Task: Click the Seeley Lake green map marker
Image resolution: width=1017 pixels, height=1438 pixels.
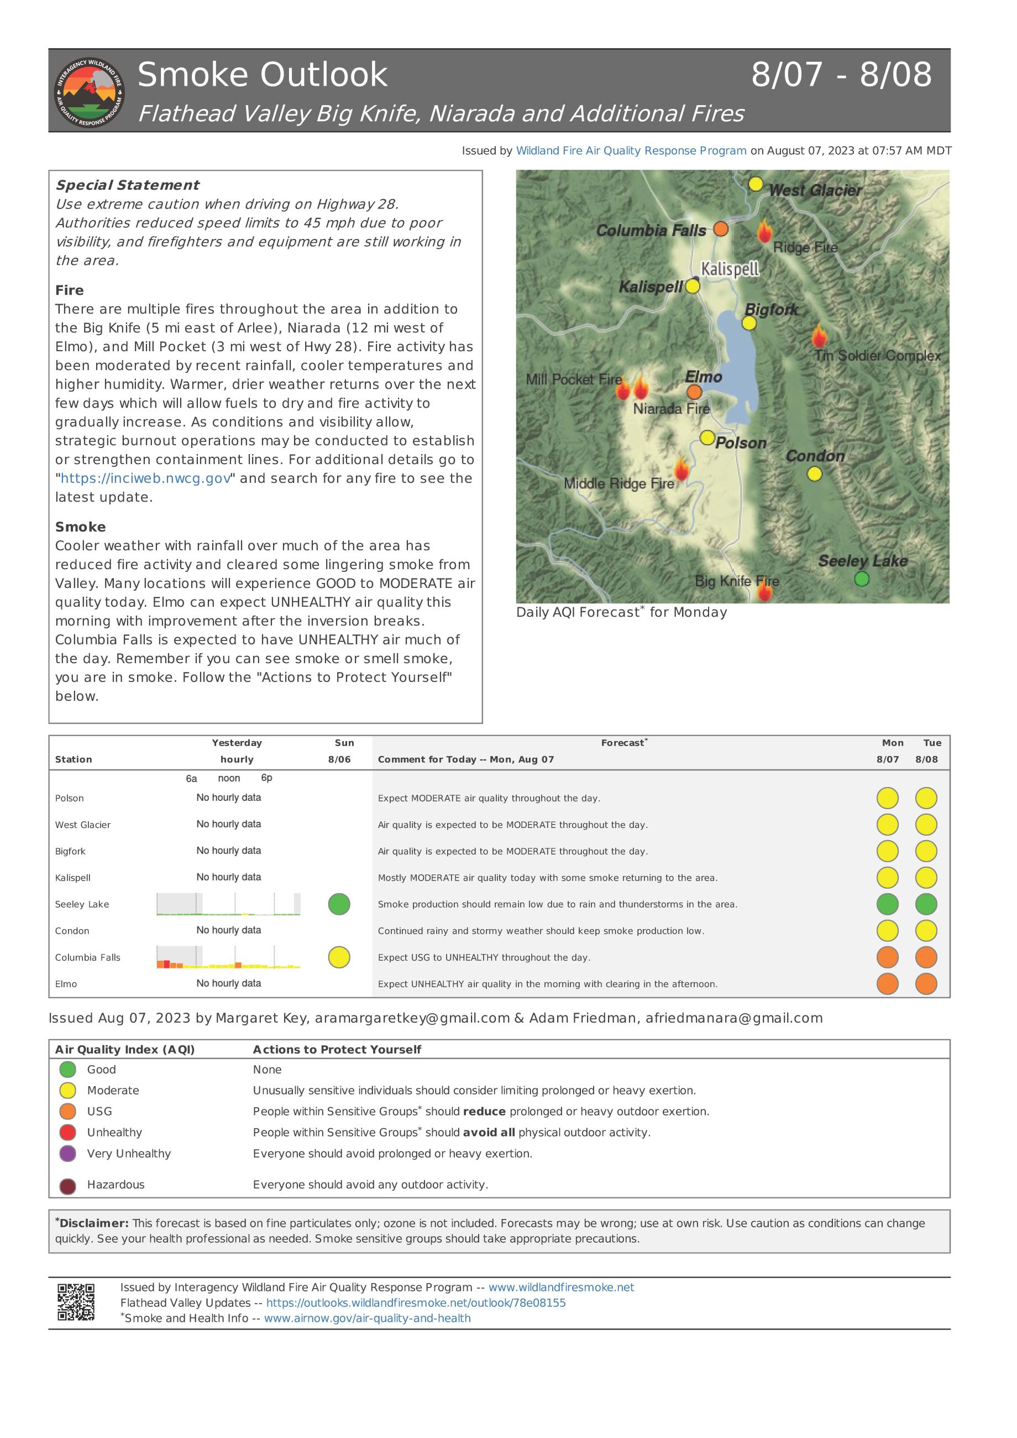Action: [x=862, y=579]
